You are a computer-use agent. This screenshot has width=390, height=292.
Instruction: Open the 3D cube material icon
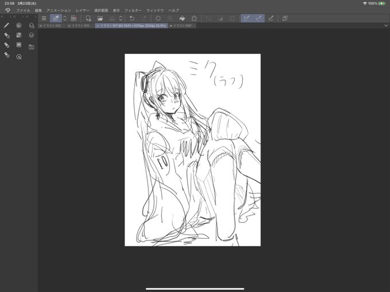click(x=32, y=35)
